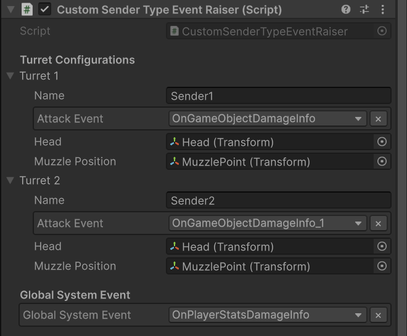Open the OnGameObjectDamageInfo event dropdown
The width and height of the screenshot is (407, 336).
click(268, 119)
